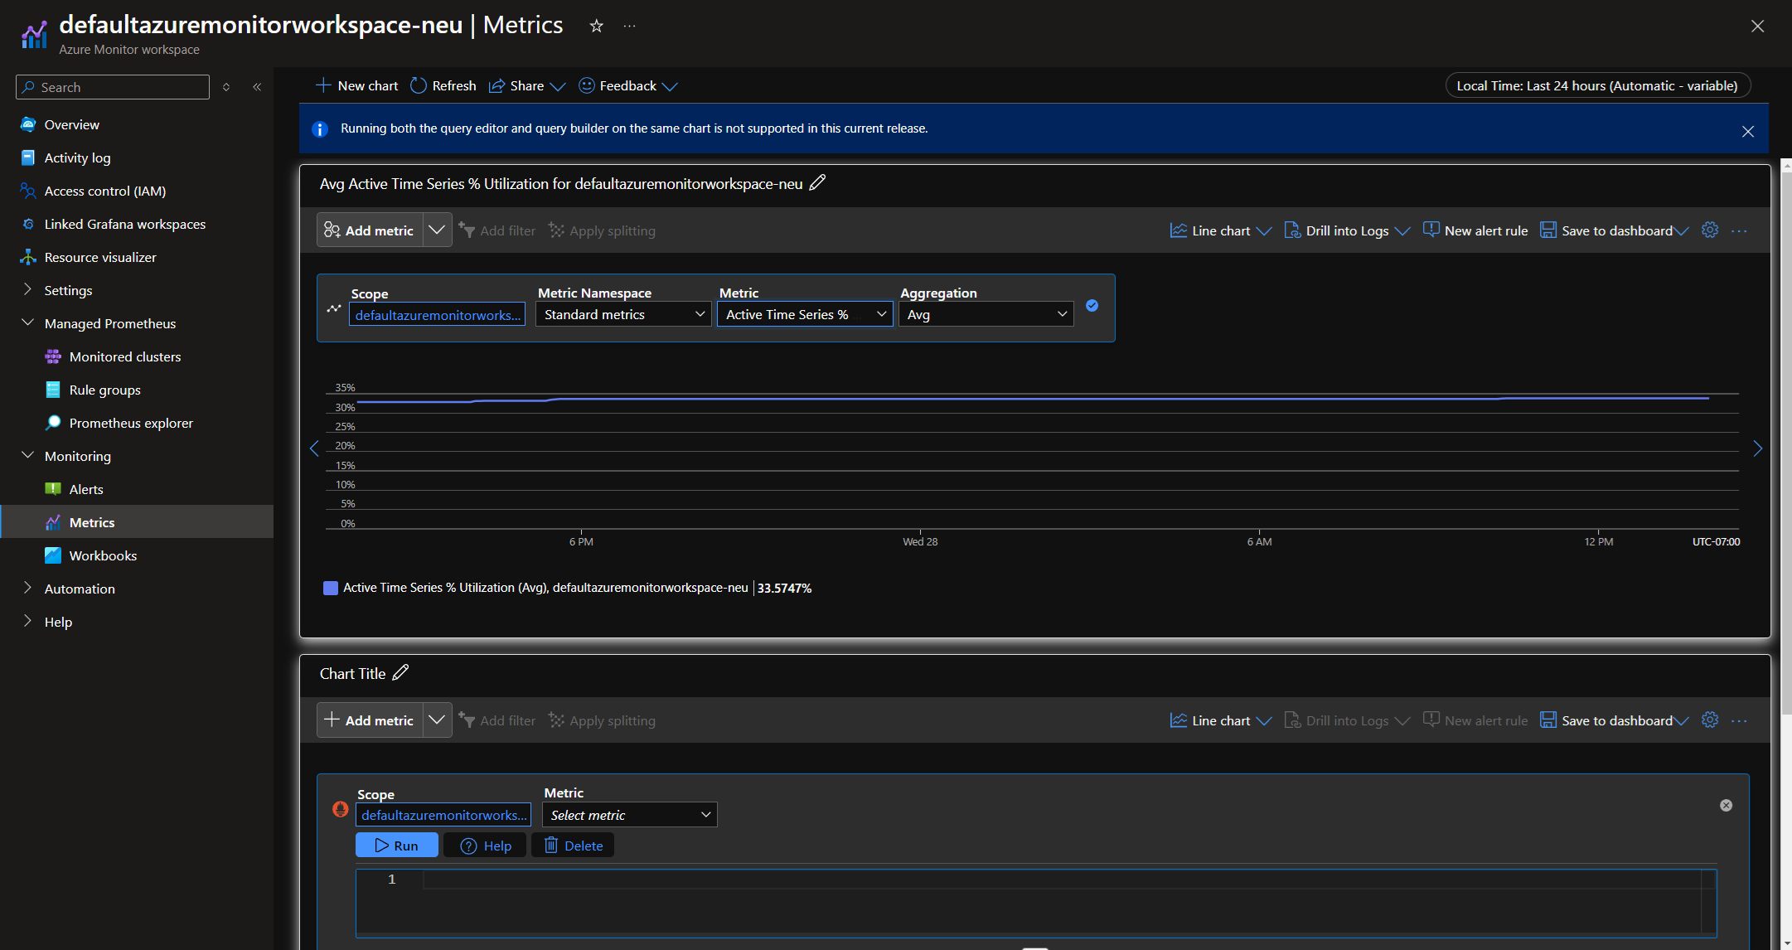Open the Aggregation Avg dropdown
1792x950 pixels.
(x=986, y=314)
